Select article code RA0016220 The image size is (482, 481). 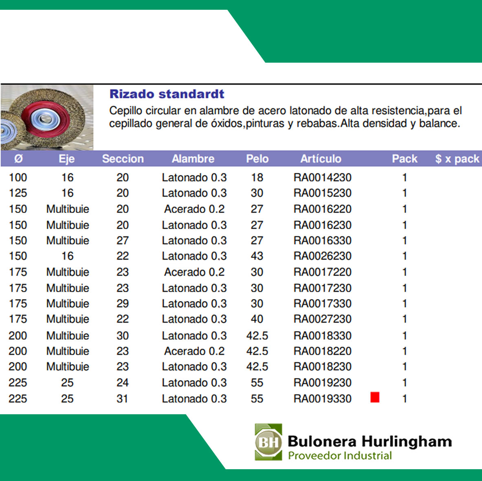coord(322,209)
